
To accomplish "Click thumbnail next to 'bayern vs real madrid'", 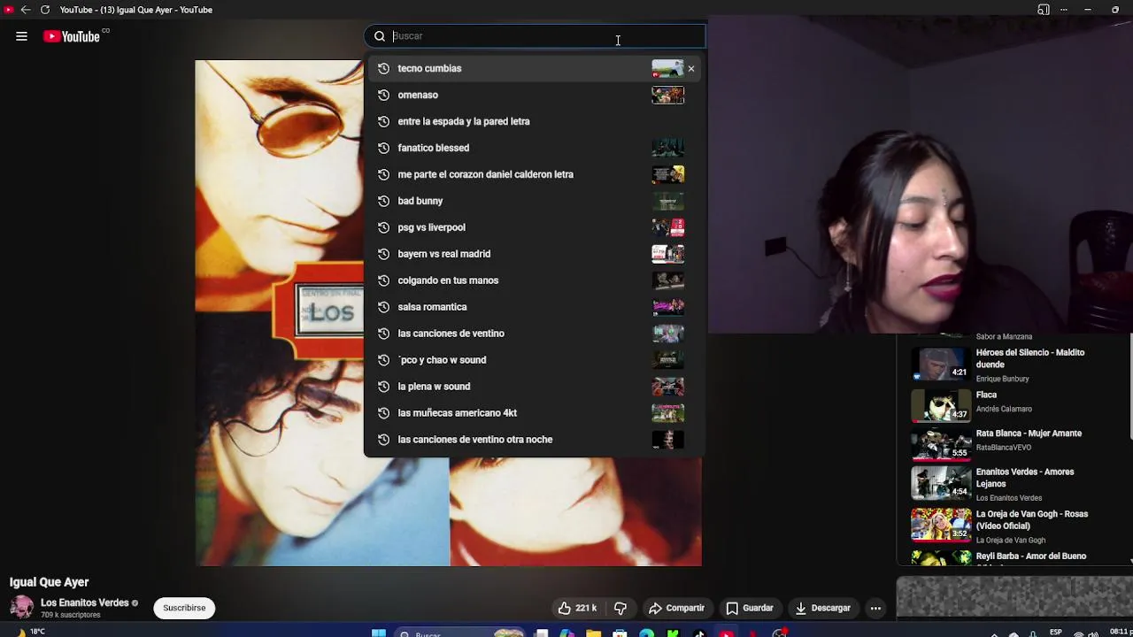I will pyautogui.click(x=667, y=254).
